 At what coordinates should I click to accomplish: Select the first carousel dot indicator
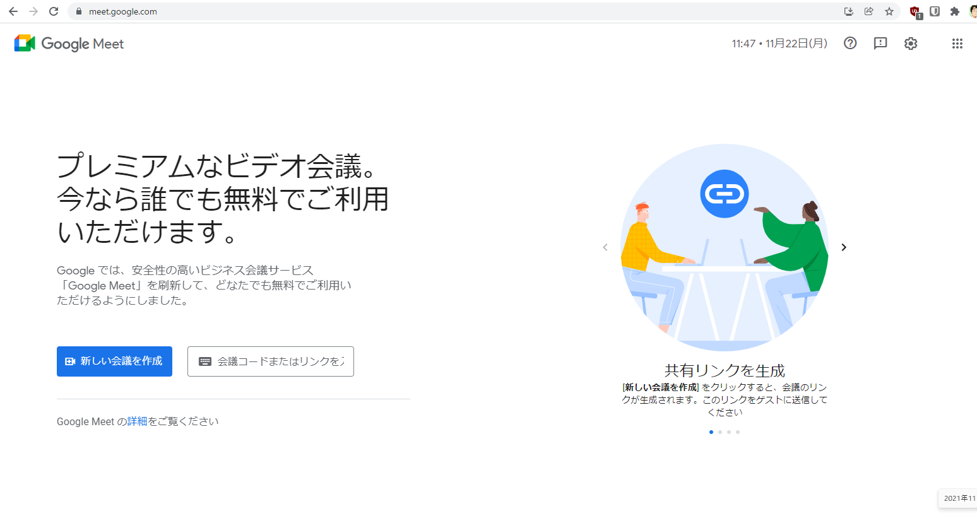tap(711, 432)
